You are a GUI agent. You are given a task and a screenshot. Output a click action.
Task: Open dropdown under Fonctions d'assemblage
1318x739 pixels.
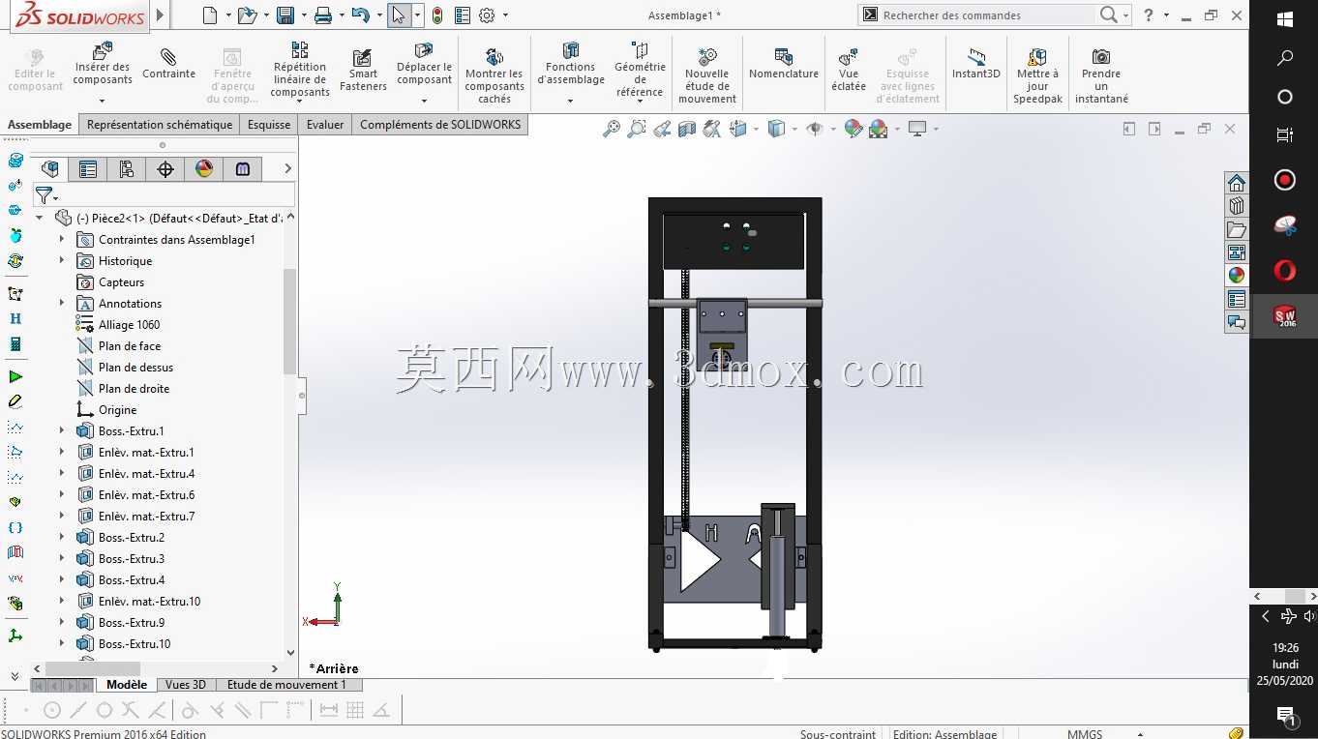coord(570,101)
